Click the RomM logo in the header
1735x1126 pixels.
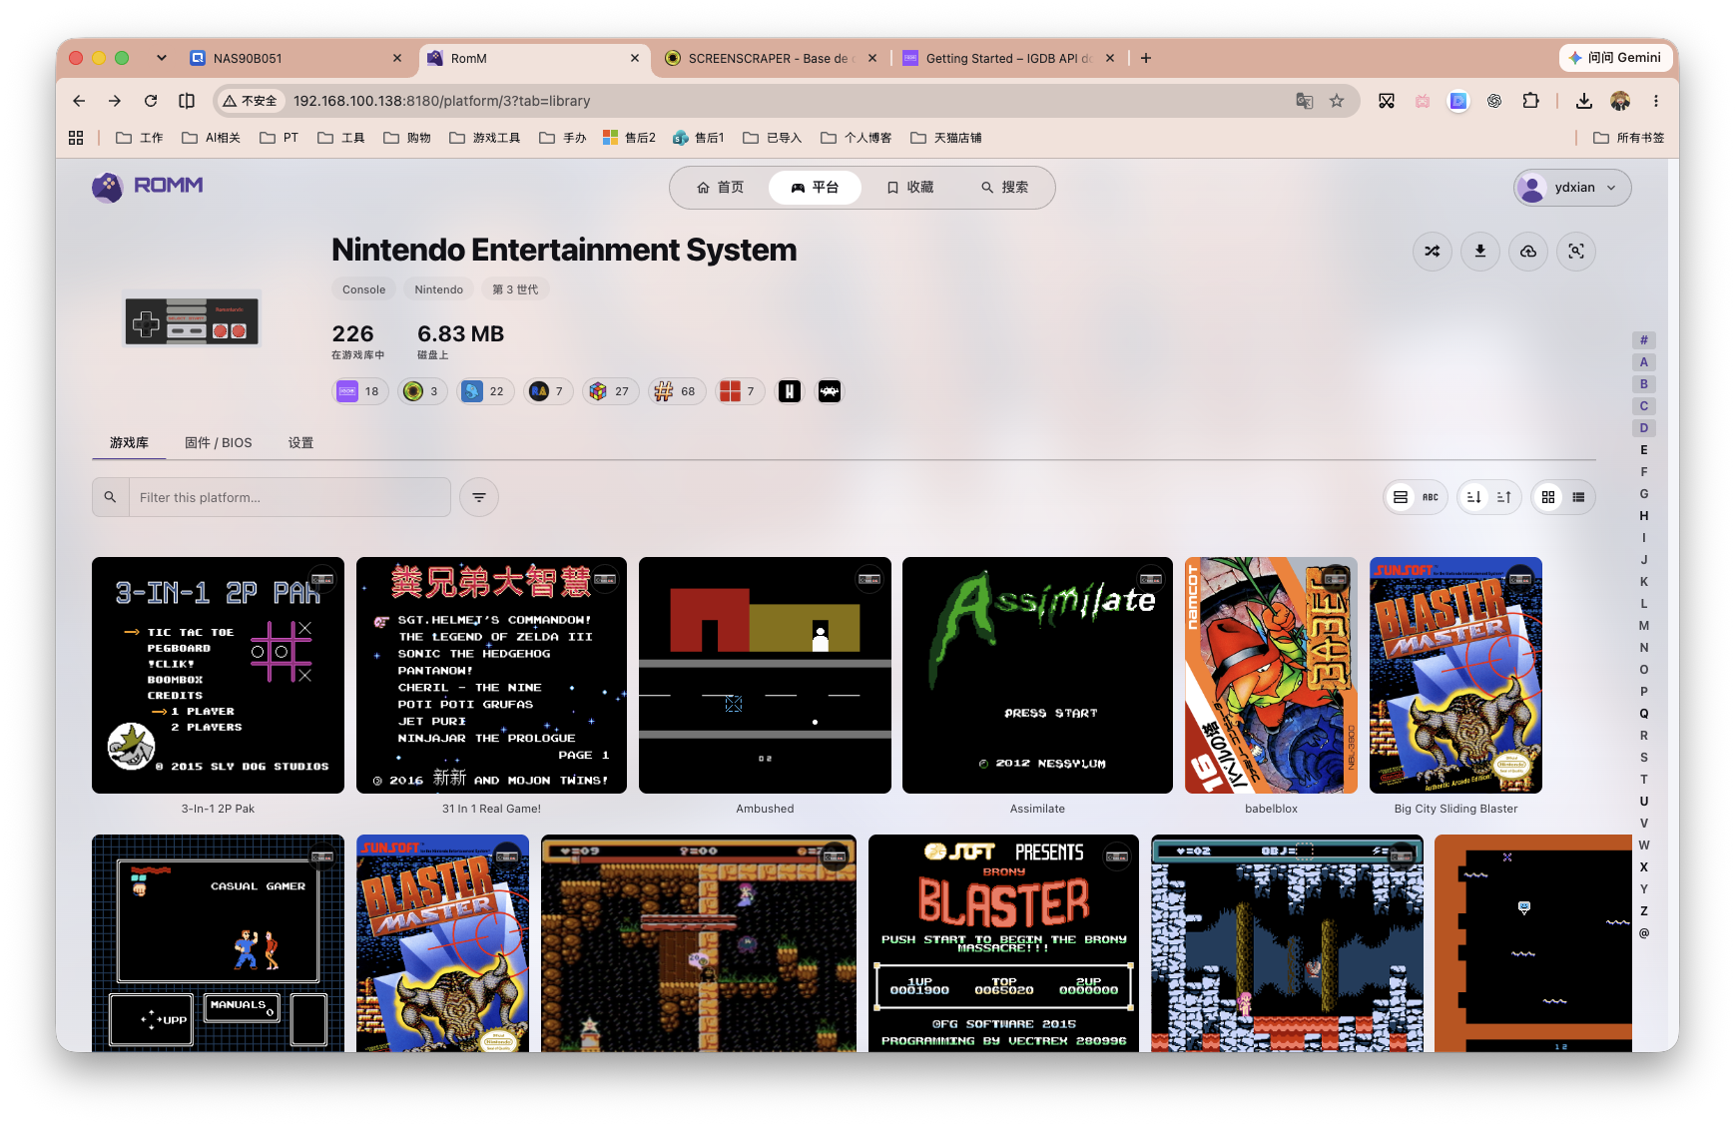(x=148, y=187)
